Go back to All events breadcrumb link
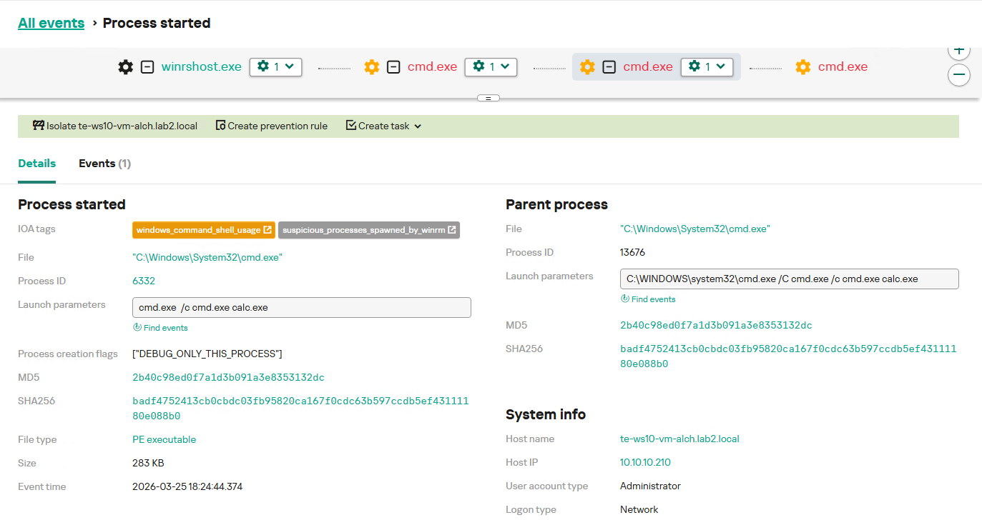This screenshot has width=982, height=520. [51, 23]
